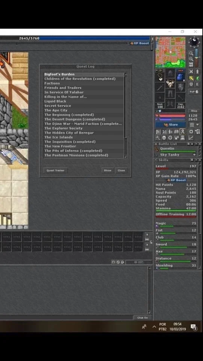Image resolution: width=203 pixels, height=361 pixels.
Task: Close the Skills panel
Action: click(200, 160)
